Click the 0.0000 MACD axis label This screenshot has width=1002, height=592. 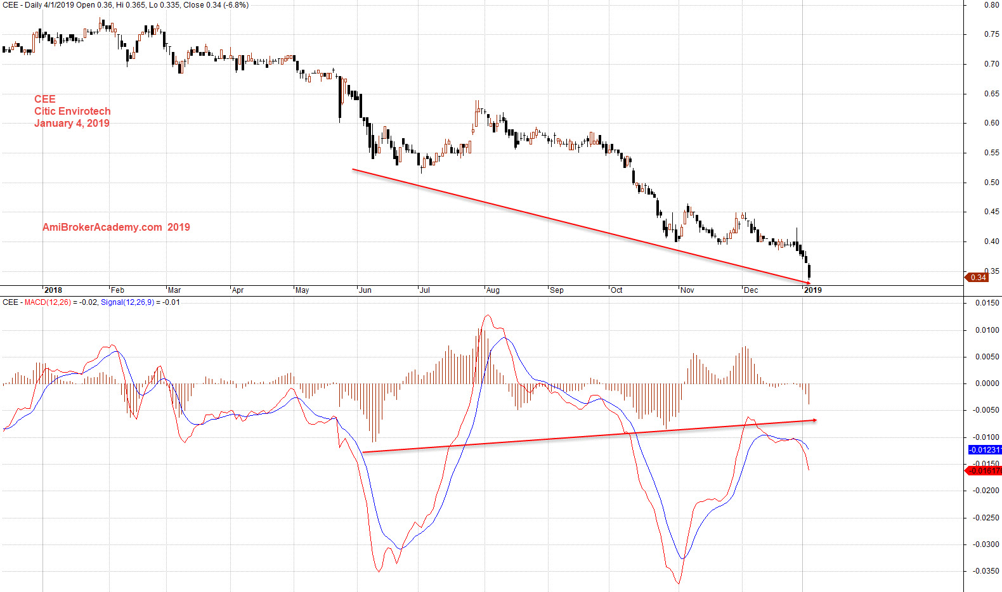pos(987,383)
